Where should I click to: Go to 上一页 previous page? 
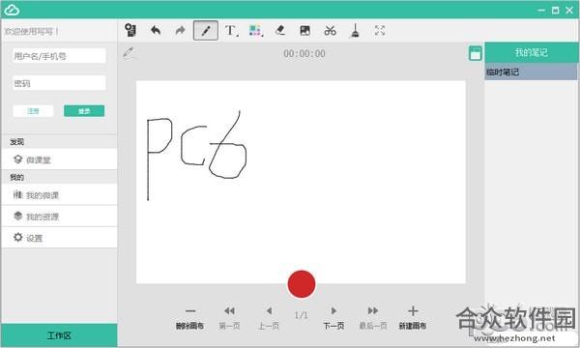[x=269, y=318]
